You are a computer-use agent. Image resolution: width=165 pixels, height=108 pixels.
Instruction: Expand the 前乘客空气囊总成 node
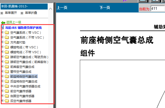(x=2, y=66)
